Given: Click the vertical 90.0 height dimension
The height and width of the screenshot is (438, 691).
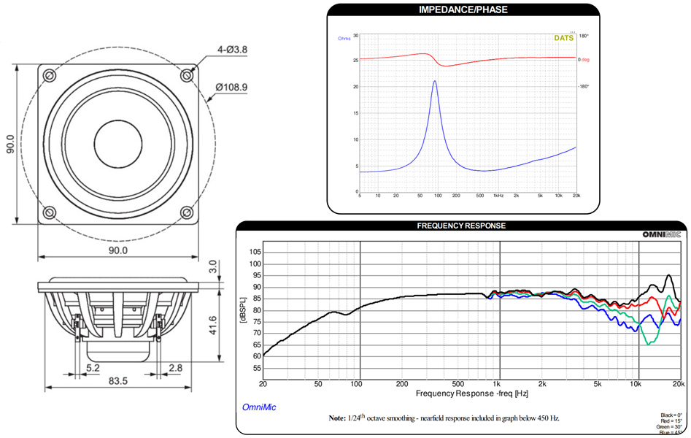Looking at the screenshot, I should (10, 145).
